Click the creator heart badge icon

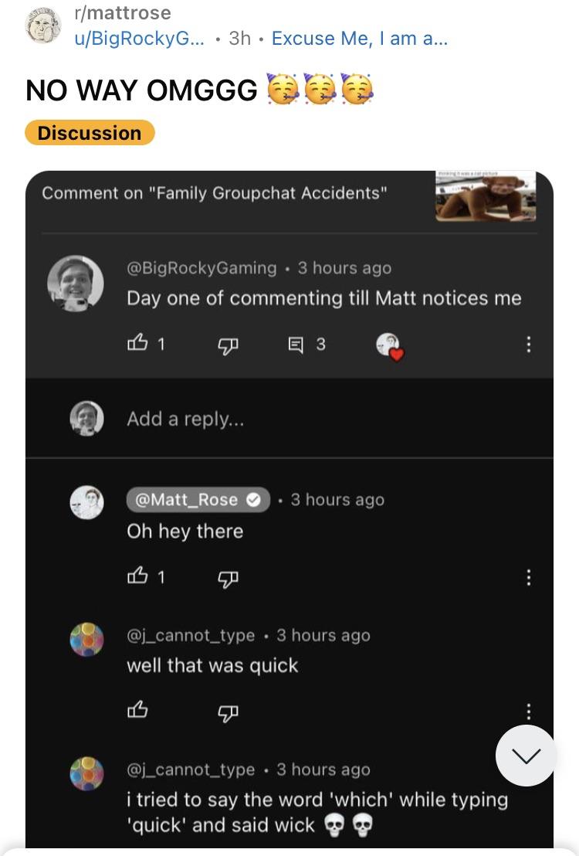[x=389, y=346]
